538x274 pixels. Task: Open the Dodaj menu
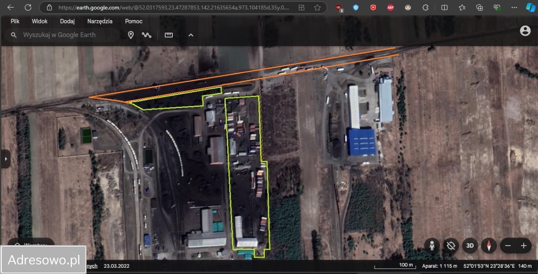[67, 21]
